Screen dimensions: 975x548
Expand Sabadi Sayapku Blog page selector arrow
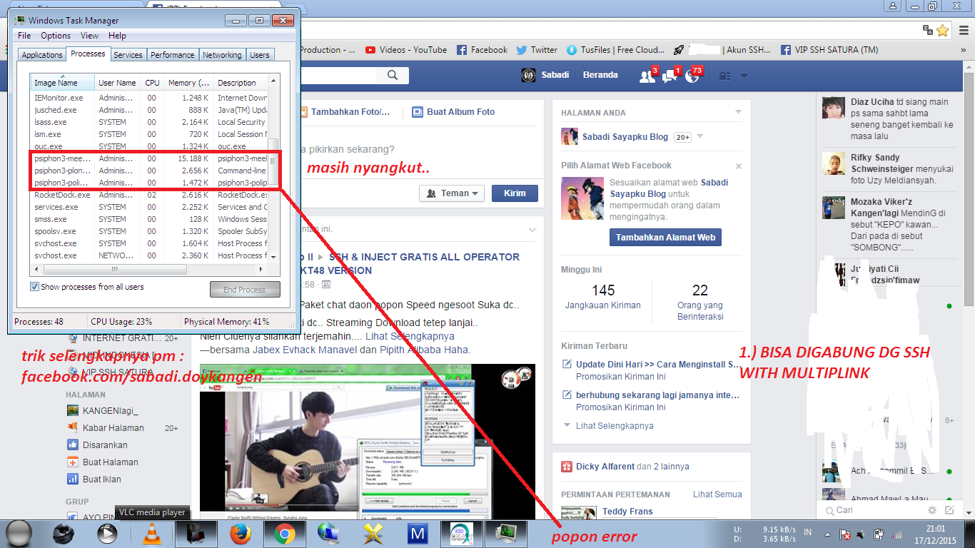[699, 137]
